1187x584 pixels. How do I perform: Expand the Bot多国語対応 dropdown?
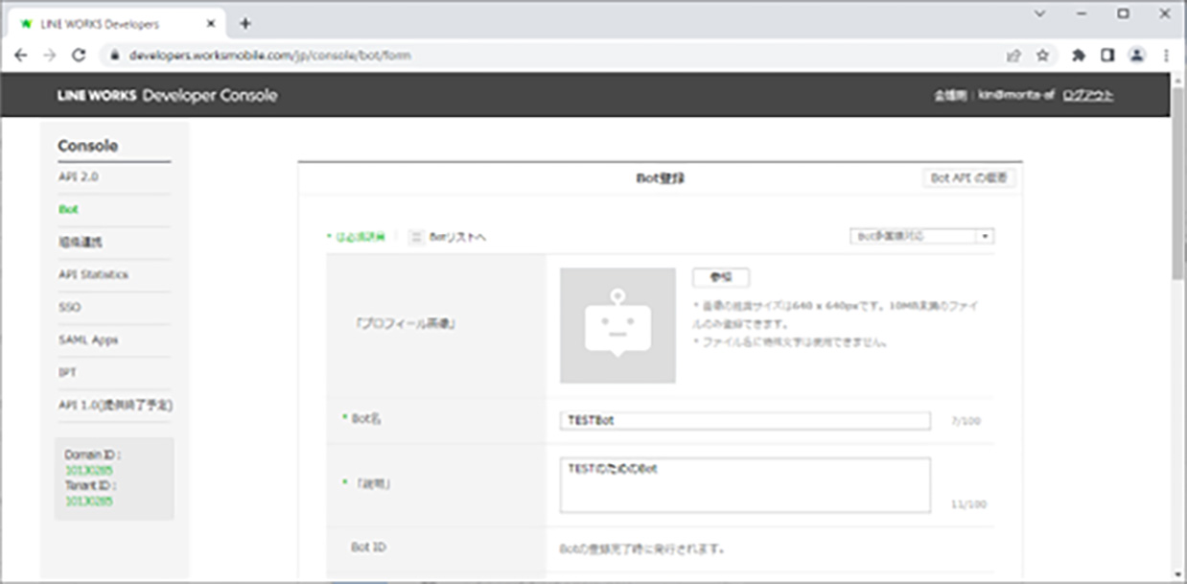click(x=921, y=236)
